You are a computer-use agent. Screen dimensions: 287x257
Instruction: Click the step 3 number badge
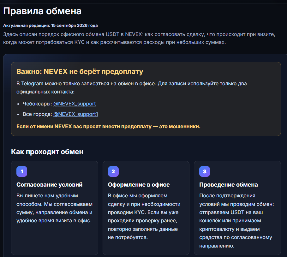tap(205, 171)
